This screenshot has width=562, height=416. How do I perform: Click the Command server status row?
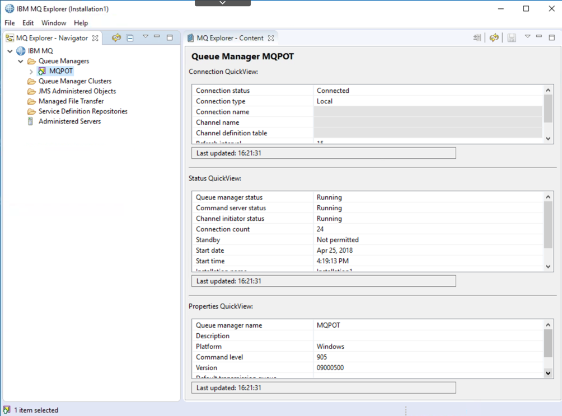tap(367, 208)
